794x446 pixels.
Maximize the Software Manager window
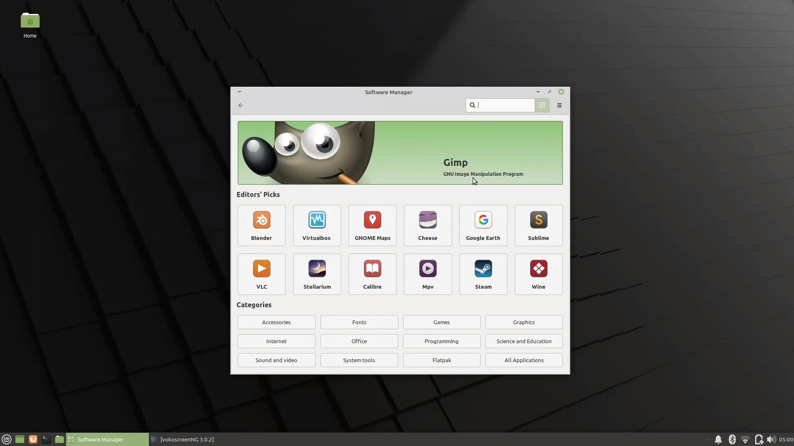point(550,92)
